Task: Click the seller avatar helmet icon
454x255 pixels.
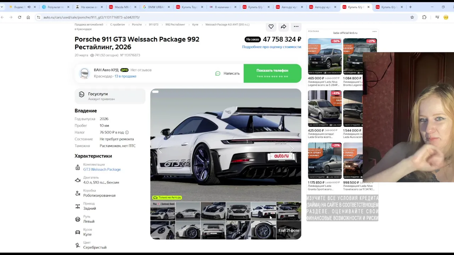Action: [x=84, y=73]
